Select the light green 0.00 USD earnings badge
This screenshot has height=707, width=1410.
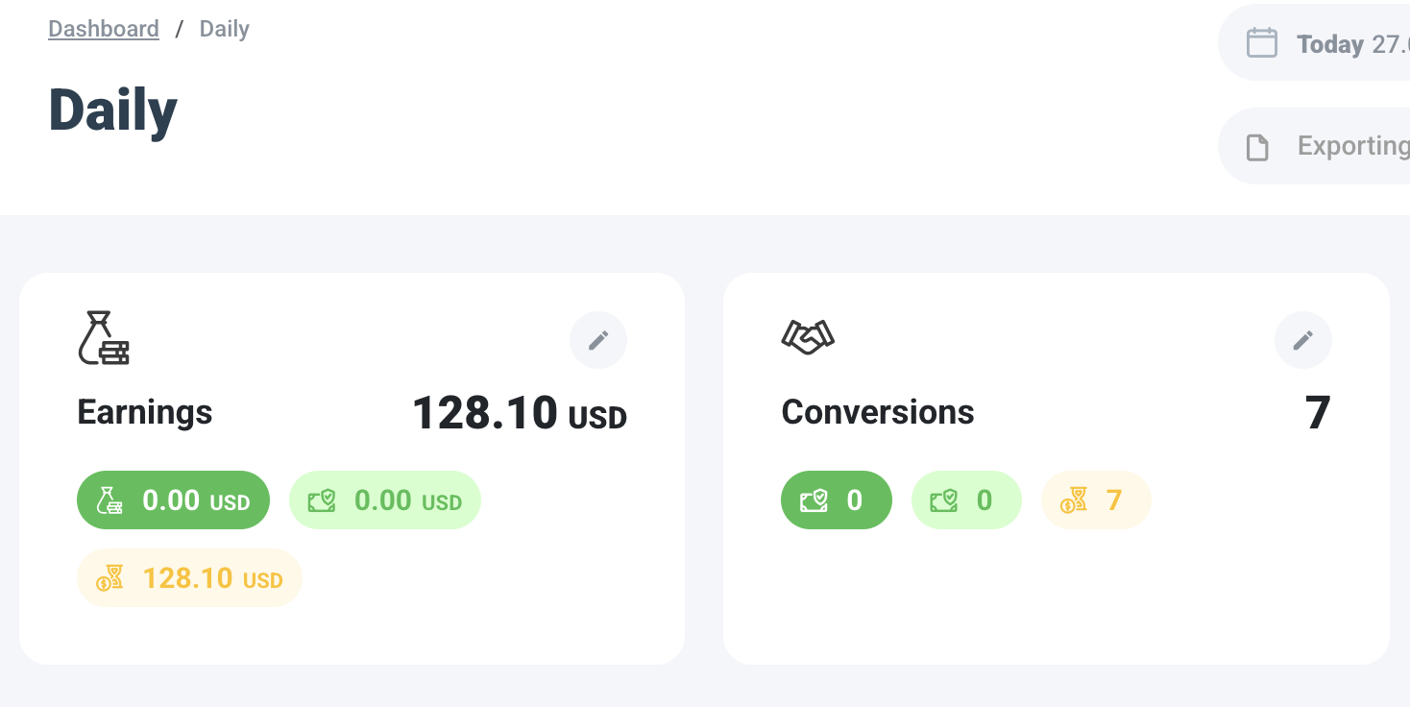click(x=384, y=500)
